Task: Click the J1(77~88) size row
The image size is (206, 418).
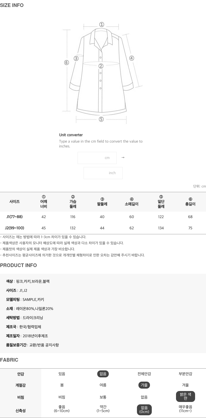Action: click(x=103, y=217)
